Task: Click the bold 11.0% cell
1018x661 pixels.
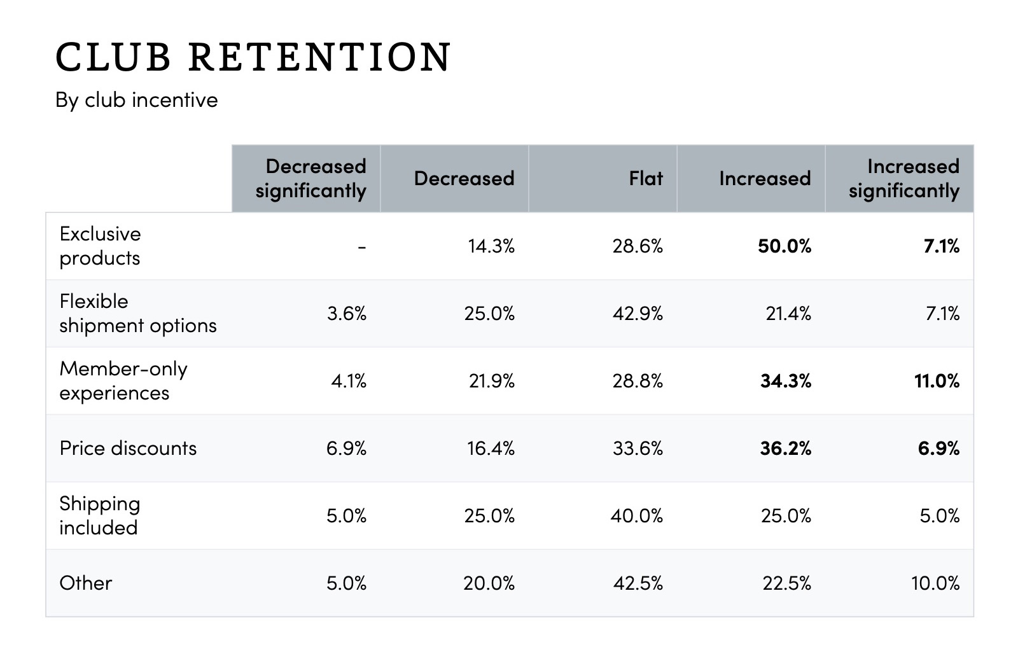Action: click(x=936, y=381)
